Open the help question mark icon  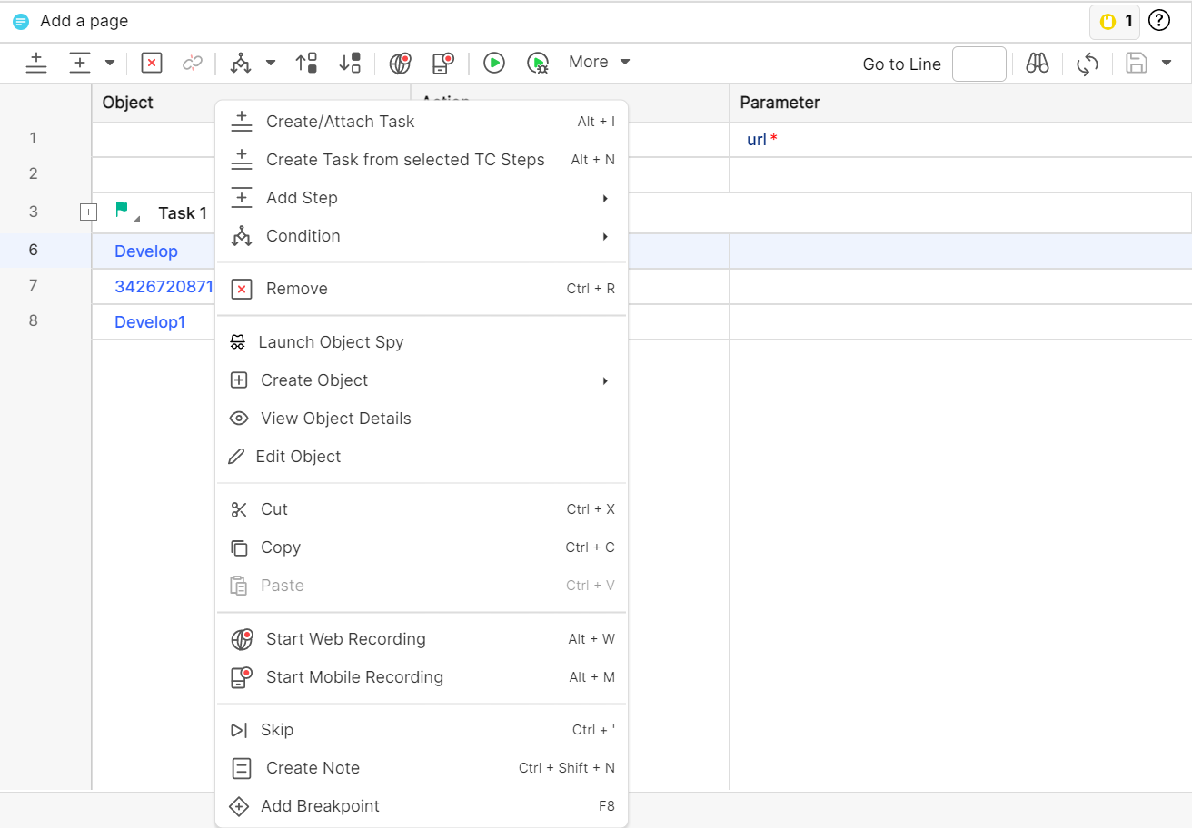tap(1159, 21)
